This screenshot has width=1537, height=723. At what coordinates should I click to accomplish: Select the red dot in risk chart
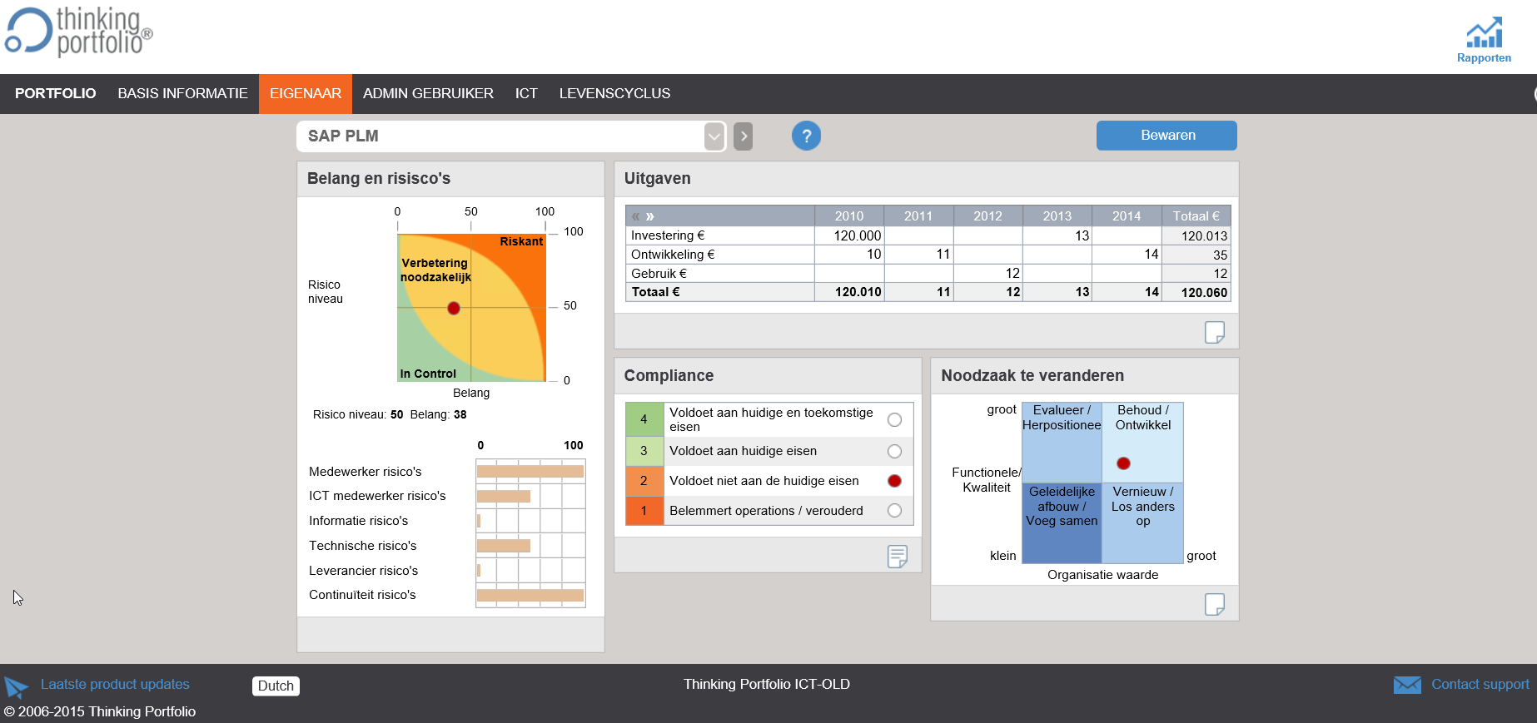click(x=454, y=308)
